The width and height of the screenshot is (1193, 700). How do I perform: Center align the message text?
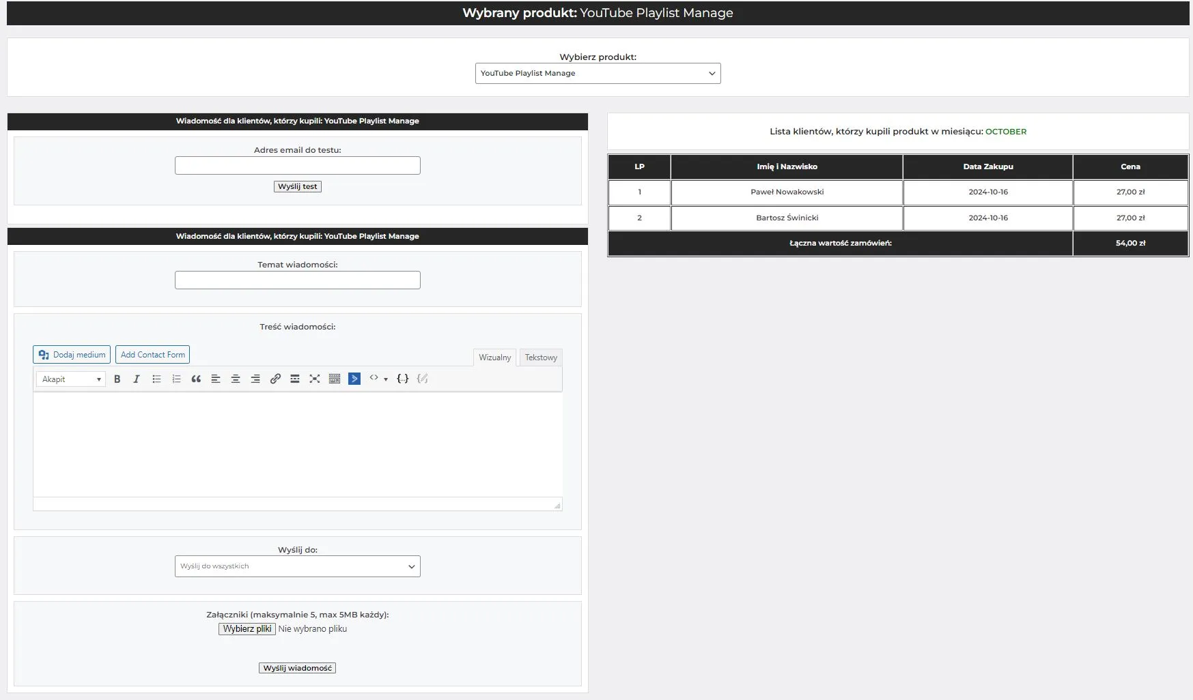(236, 379)
